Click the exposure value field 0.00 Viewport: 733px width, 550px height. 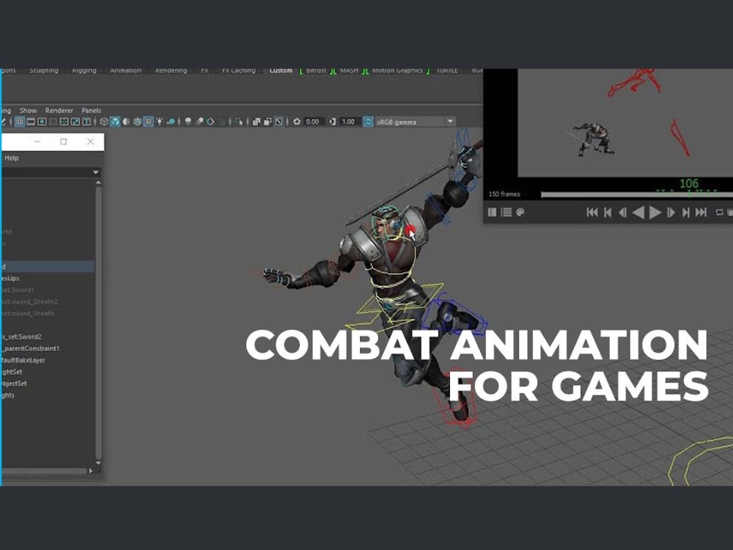pos(313,122)
